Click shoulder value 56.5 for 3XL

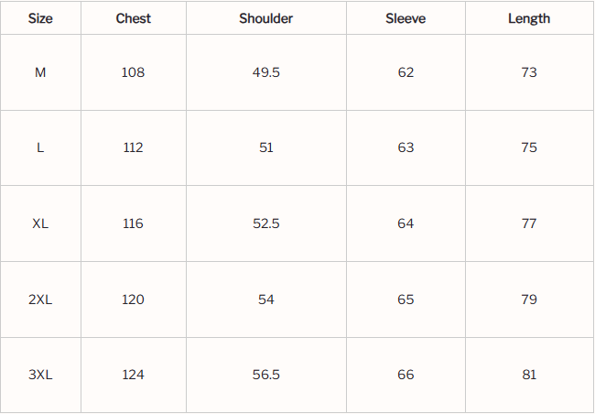pos(265,375)
